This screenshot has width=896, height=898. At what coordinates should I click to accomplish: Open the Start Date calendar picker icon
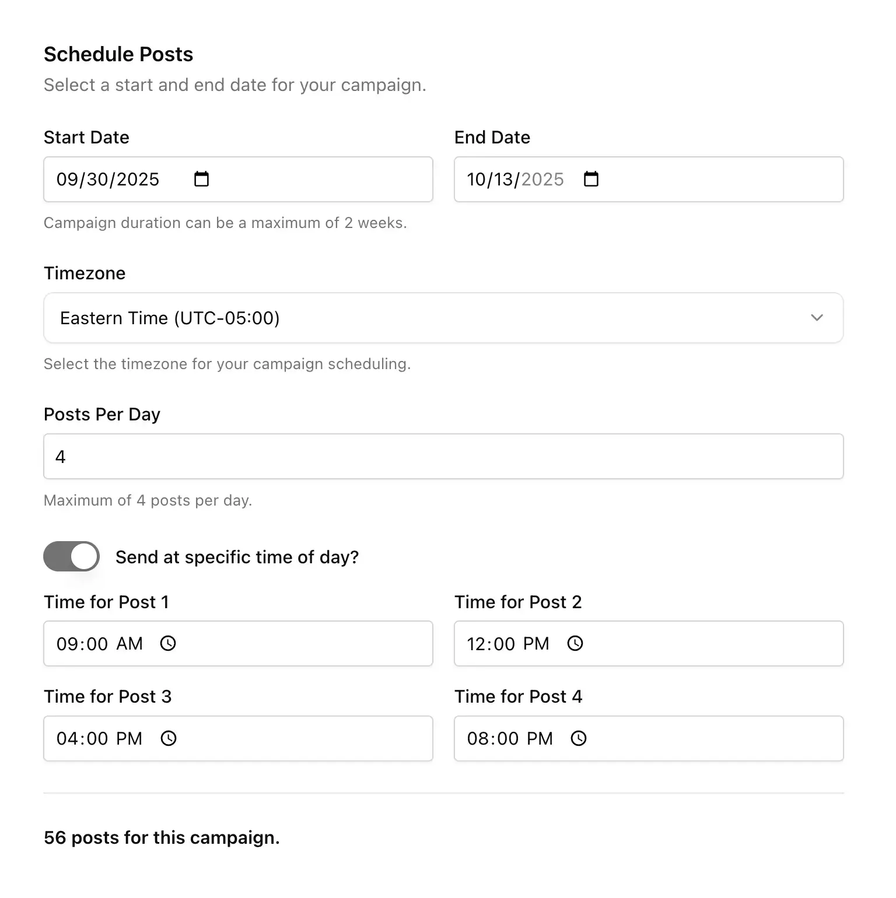coord(201,179)
